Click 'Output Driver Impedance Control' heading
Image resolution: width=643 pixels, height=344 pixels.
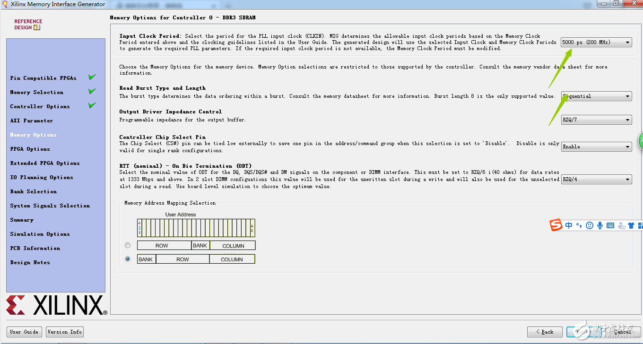tap(170, 112)
